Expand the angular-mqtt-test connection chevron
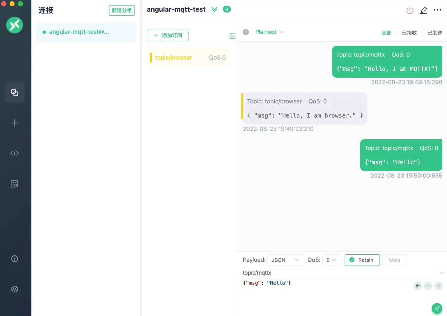Screen dimensions: 447x316 [214, 9]
